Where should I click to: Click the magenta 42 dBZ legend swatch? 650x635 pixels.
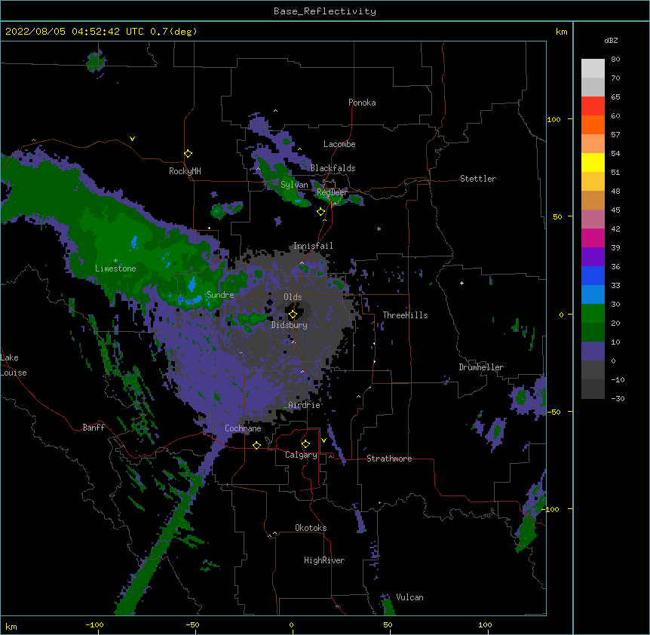tap(593, 238)
